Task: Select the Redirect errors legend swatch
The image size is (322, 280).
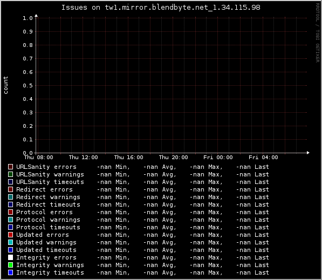Action: (10, 189)
